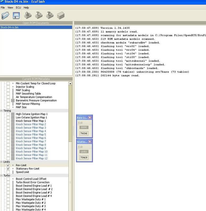Click the units header in Stationary window
Viewport: 206px width, 211px height.
click(x=84, y=152)
